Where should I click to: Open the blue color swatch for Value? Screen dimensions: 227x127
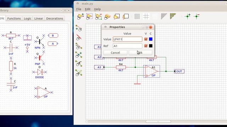(151, 39)
